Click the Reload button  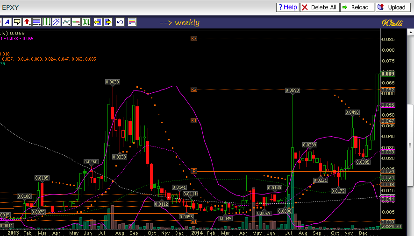[357, 7]
